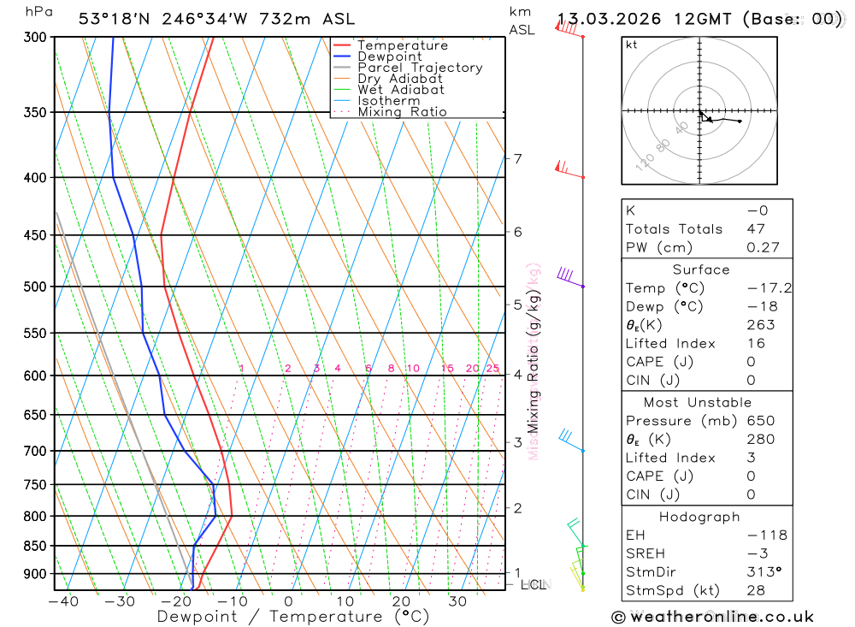Click the StmSpd (kt) value 28
The width and height of the screenshot is (855, 627).
click(x=756, y=590)
